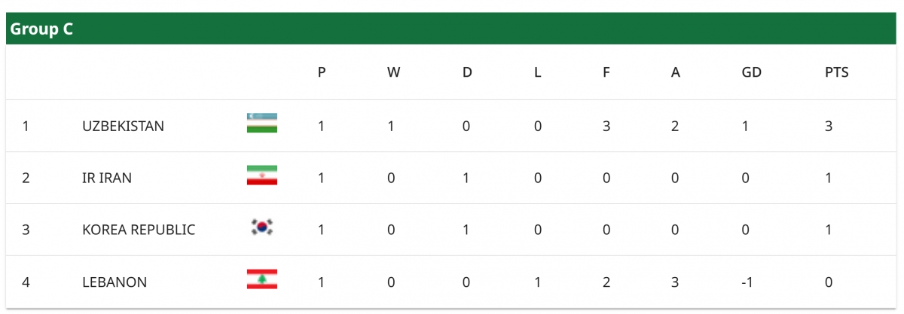Viewport: 904px width, 314px height.
Task: Select the KOREA REPUBLIC team name
Action: tap(139, 230)
